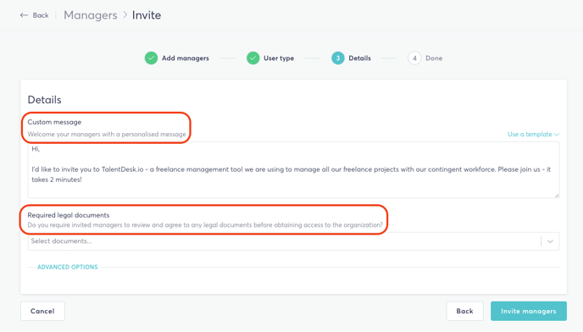The width and height of the screenshot is (583, 332).
Task: Click the back arrow icon in header
Action: [24, 15]
